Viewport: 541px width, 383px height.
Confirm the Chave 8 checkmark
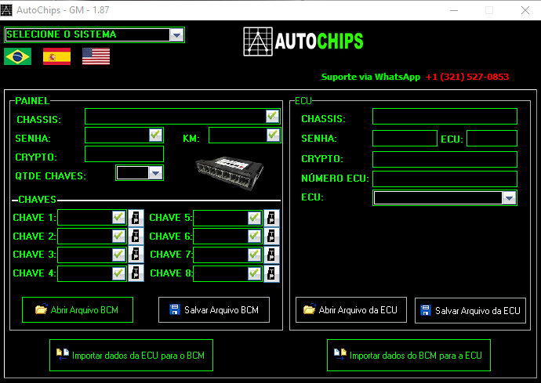click(x=254, y=273)
